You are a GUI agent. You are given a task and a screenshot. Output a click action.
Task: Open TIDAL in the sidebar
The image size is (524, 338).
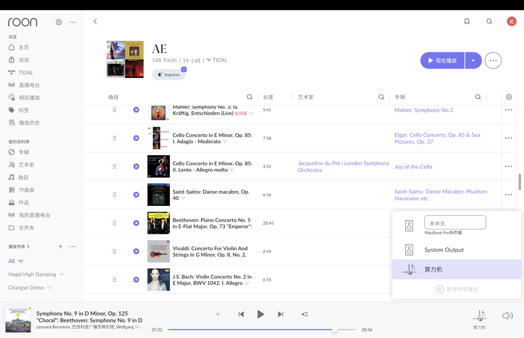[21, 73]
